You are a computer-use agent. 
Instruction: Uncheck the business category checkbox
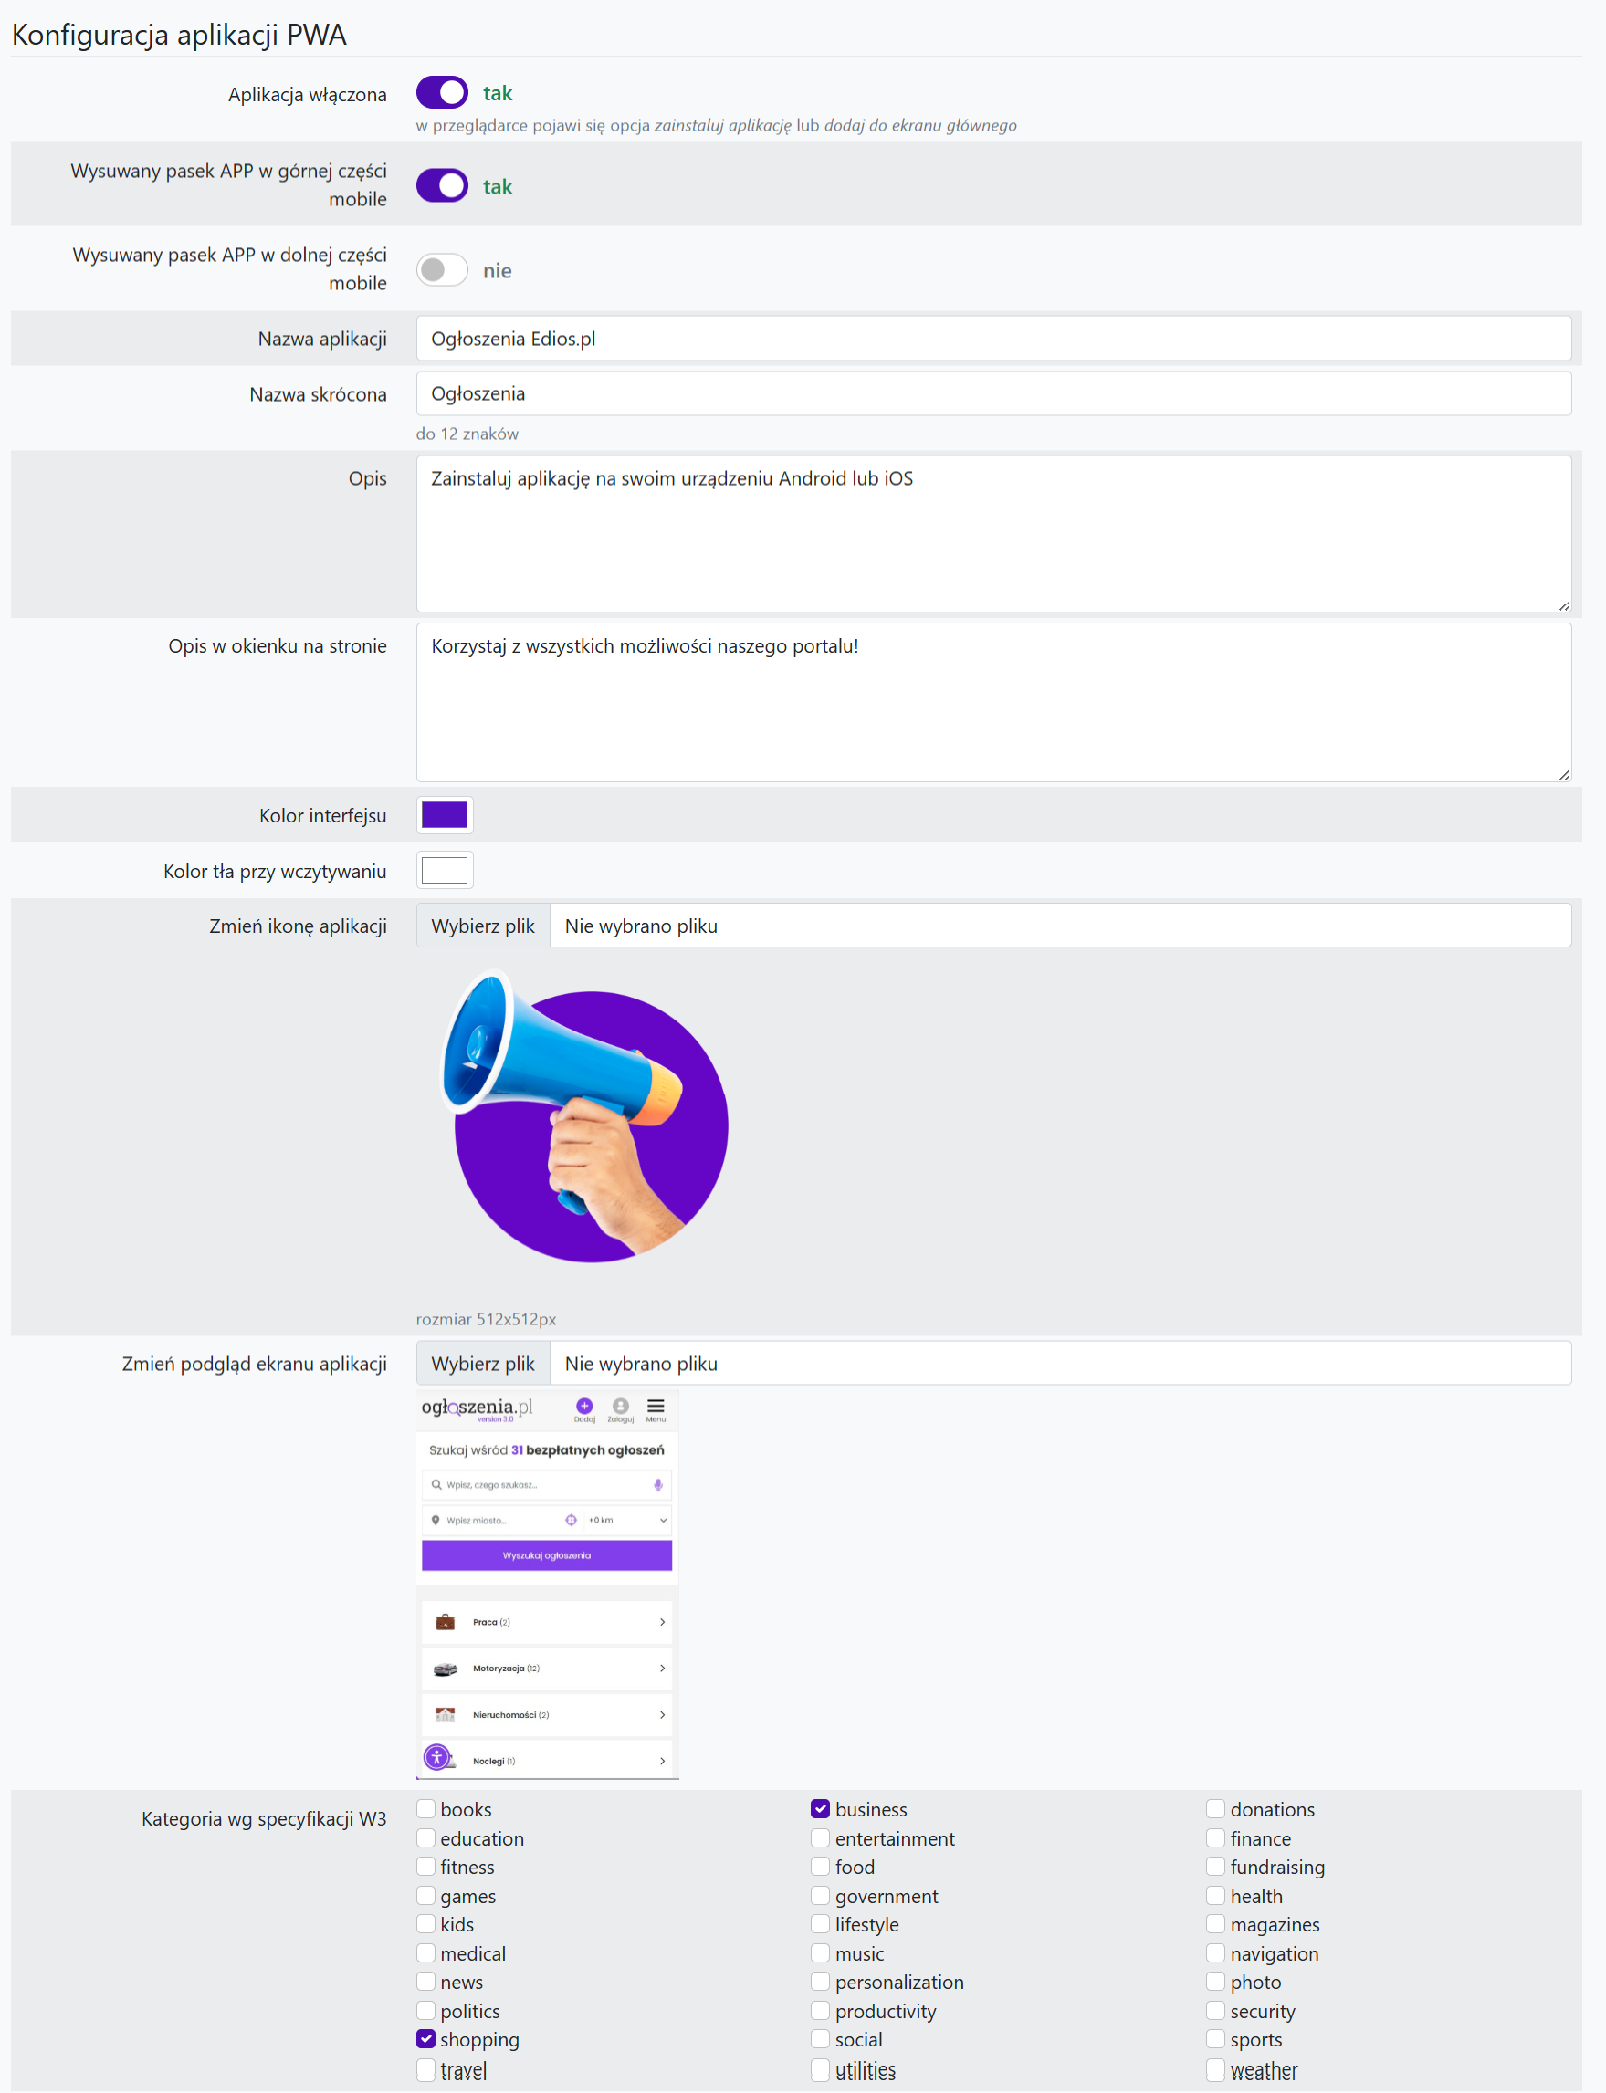point(820,1809)
